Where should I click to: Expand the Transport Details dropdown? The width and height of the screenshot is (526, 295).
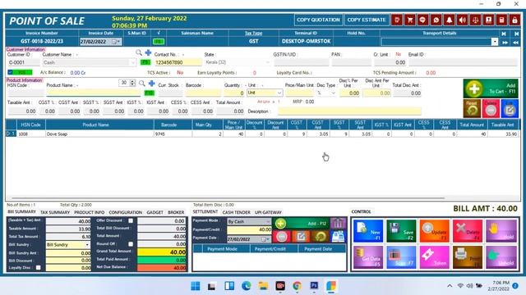[495, 42]
